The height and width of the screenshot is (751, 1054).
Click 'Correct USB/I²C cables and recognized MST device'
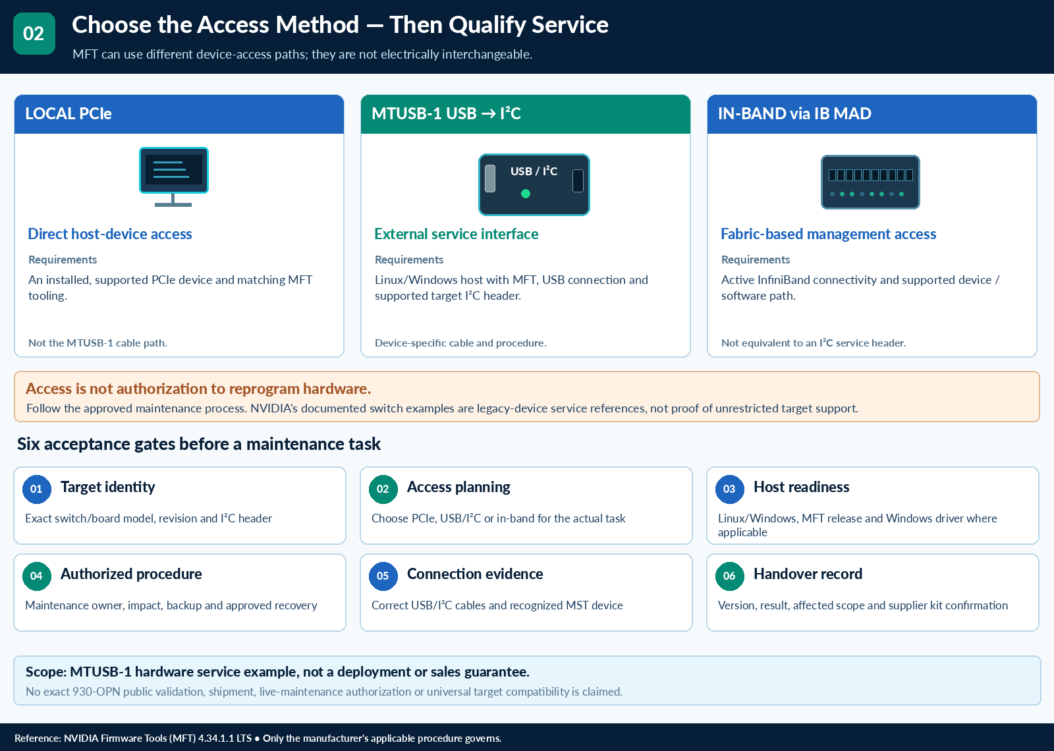(497, 605)
